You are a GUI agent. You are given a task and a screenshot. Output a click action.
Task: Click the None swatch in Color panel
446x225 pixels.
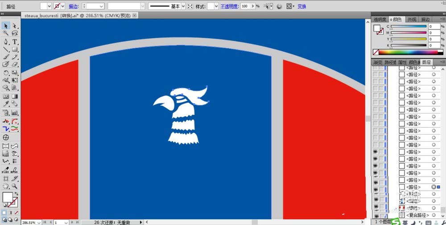click(x=376, y=52)
